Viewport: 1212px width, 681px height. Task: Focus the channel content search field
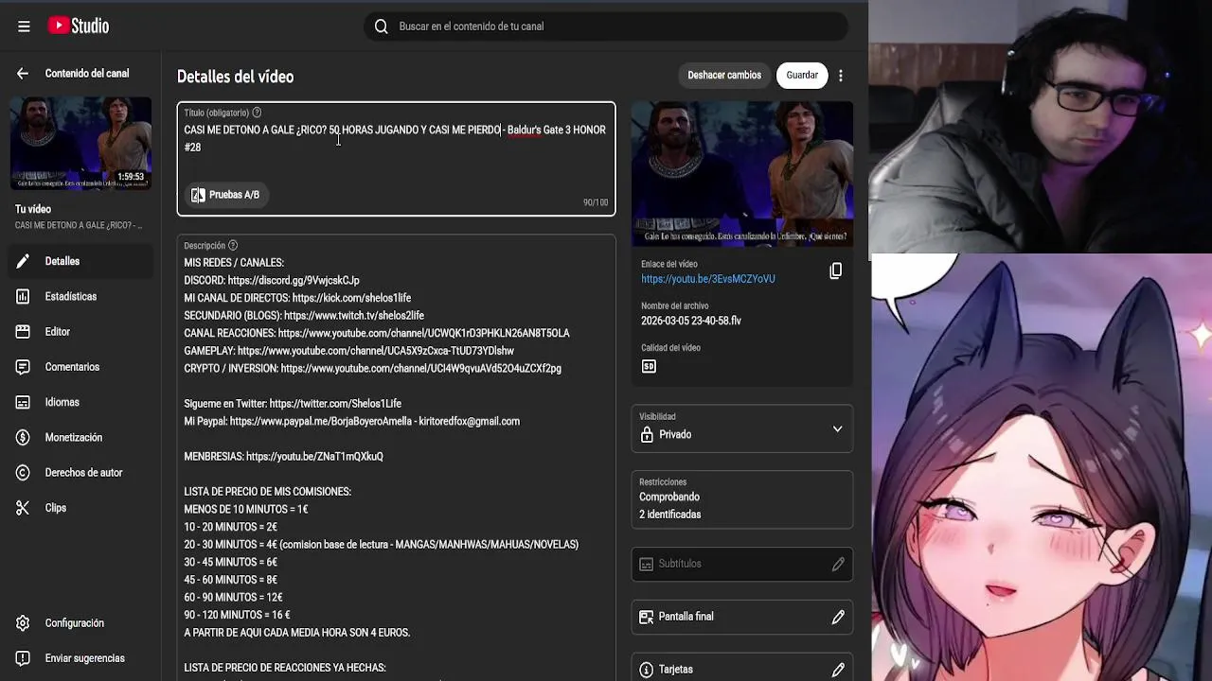click(606, 26)
